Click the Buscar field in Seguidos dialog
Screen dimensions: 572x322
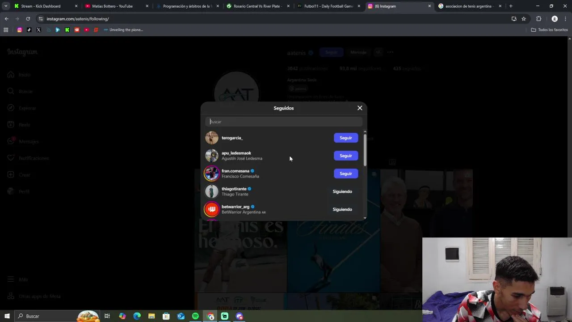(284, 122)
